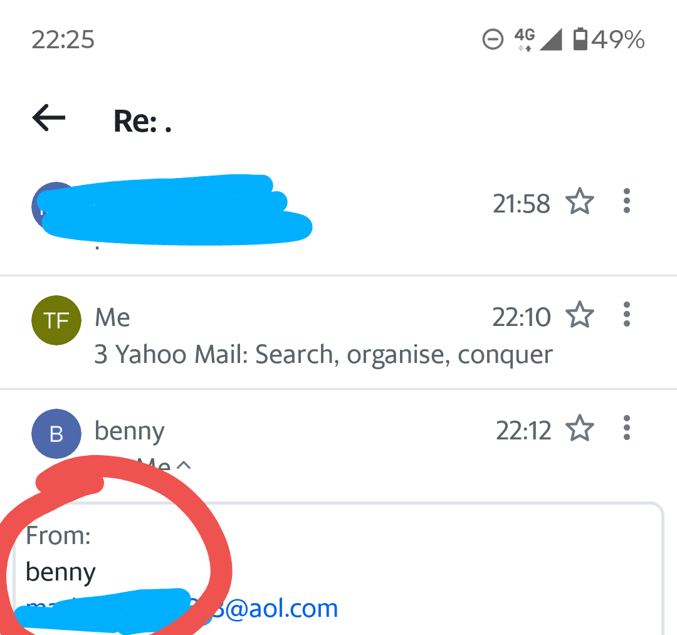Tap the Do Not Disturb status icon
Image resolution: width=677 pixels, height=635 pixels.
coord(493,40)
